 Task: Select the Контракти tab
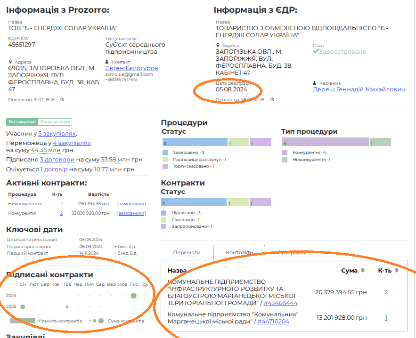tap(239, 252)
